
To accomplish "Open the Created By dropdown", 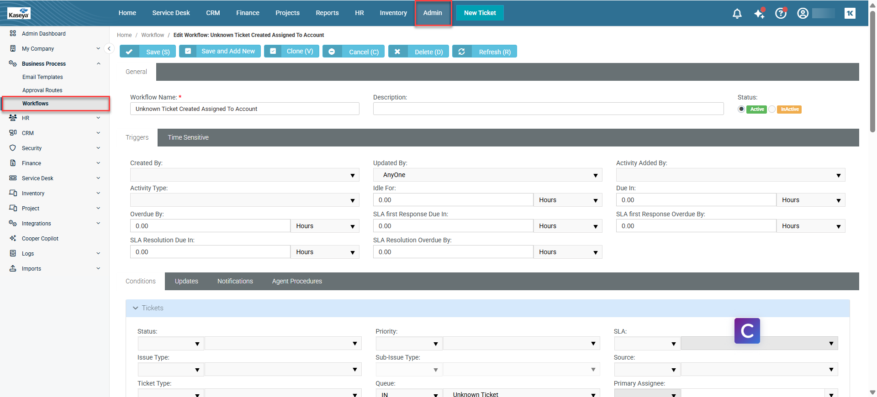I will (x=244, y=175).
